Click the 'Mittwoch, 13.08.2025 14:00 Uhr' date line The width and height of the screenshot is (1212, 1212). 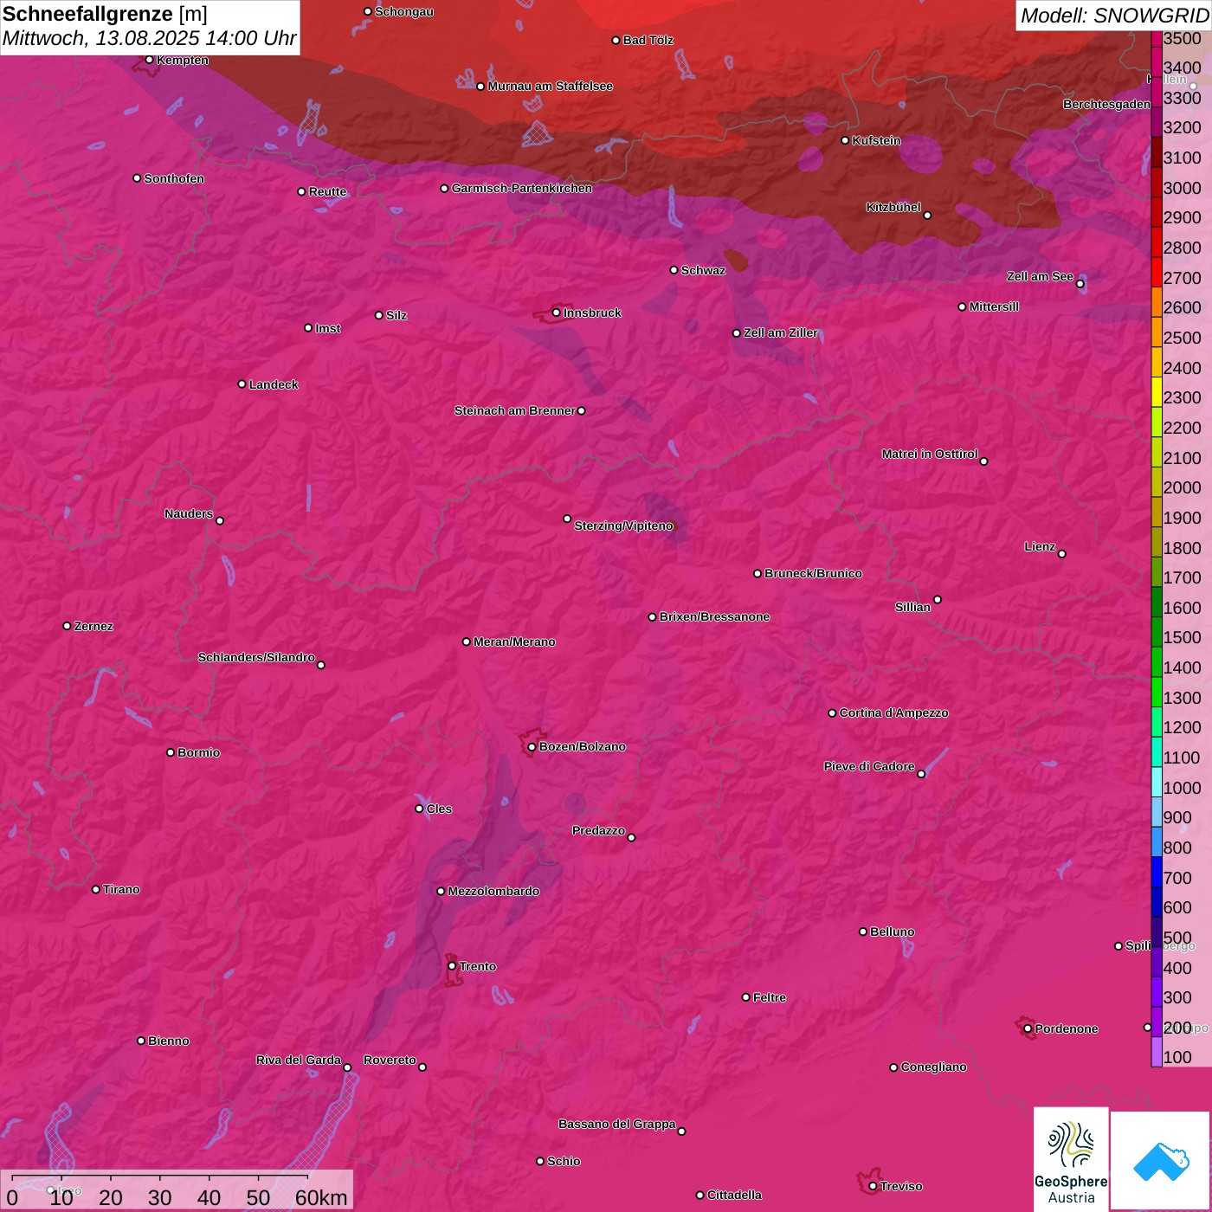(149, 39)
